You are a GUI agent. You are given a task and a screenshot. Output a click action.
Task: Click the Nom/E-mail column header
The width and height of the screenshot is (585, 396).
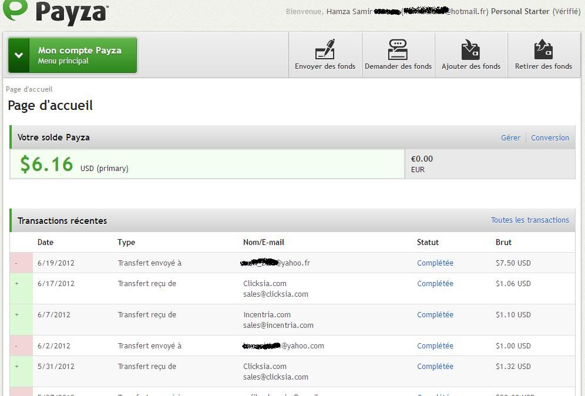tap(263, 242)
